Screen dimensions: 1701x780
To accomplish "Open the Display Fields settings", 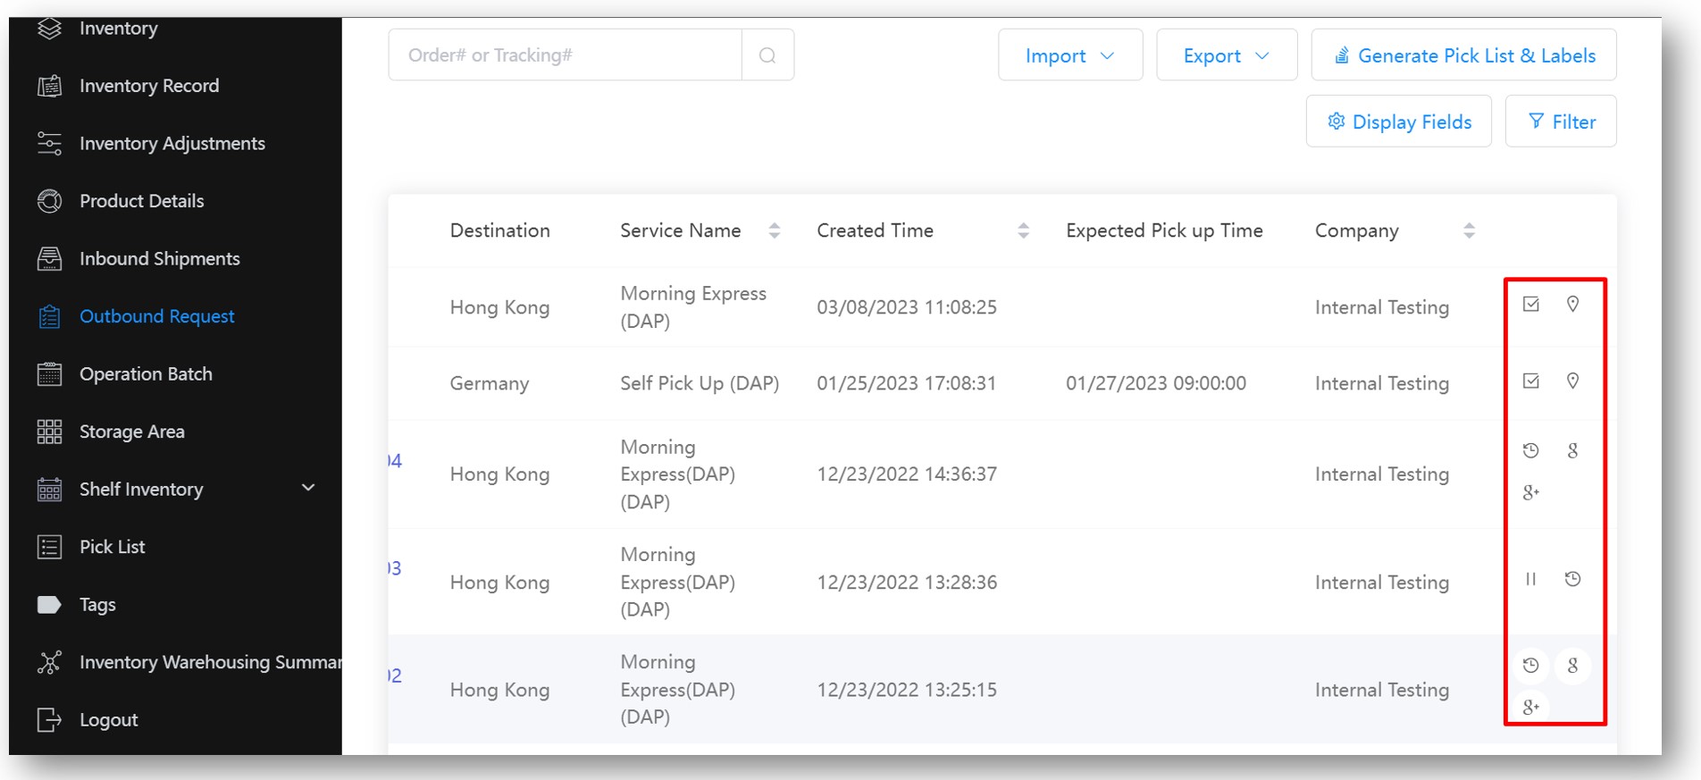I will 1398,122.
